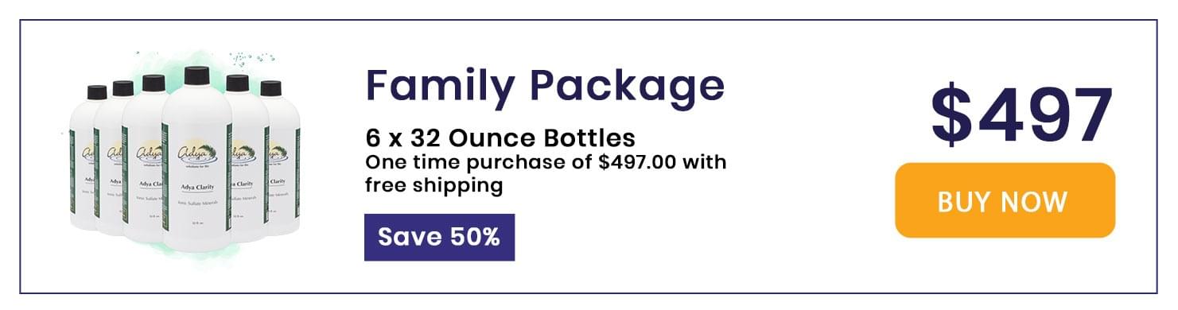Select the Save 50% badge
This screenshot has width=1178, height=310.
[x=439, y=237]
